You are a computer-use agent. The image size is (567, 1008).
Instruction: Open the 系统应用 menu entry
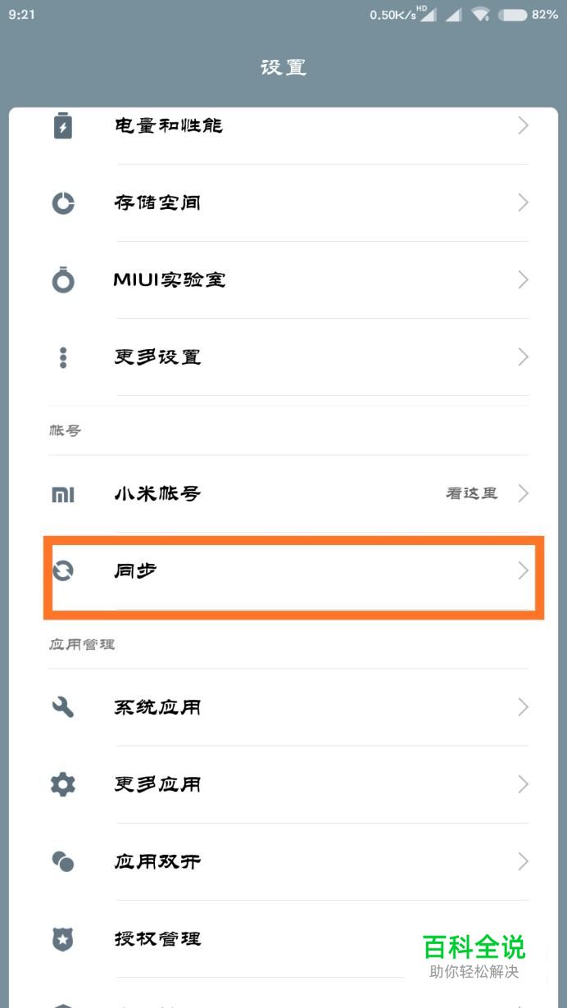click(x=157, y=707)
